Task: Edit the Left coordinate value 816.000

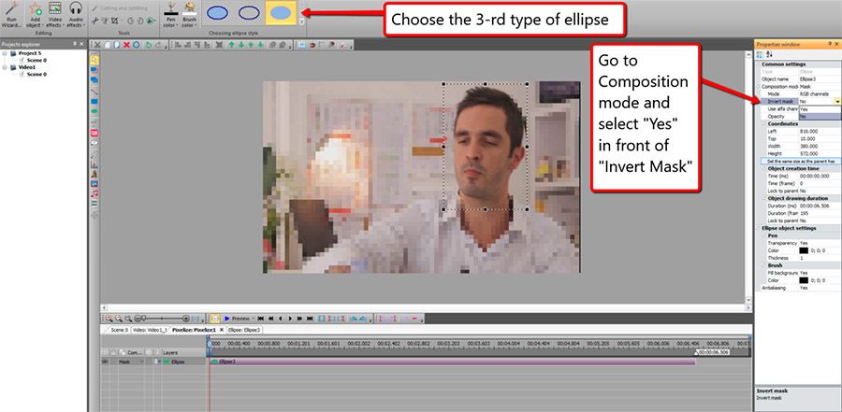Action: coord(820,131)
